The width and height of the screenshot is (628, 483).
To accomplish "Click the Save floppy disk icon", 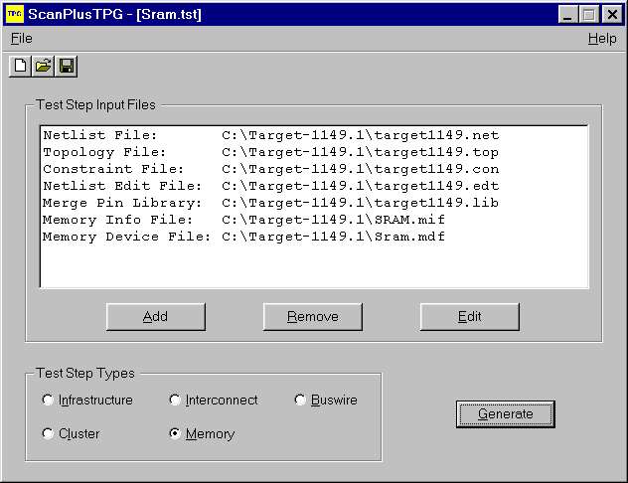I will 67,66.
